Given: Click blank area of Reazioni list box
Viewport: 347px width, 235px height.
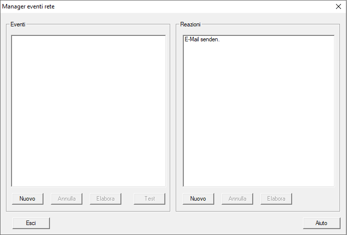Looking at the screenshot, I should pyautogui.click(x=259, y=115).
